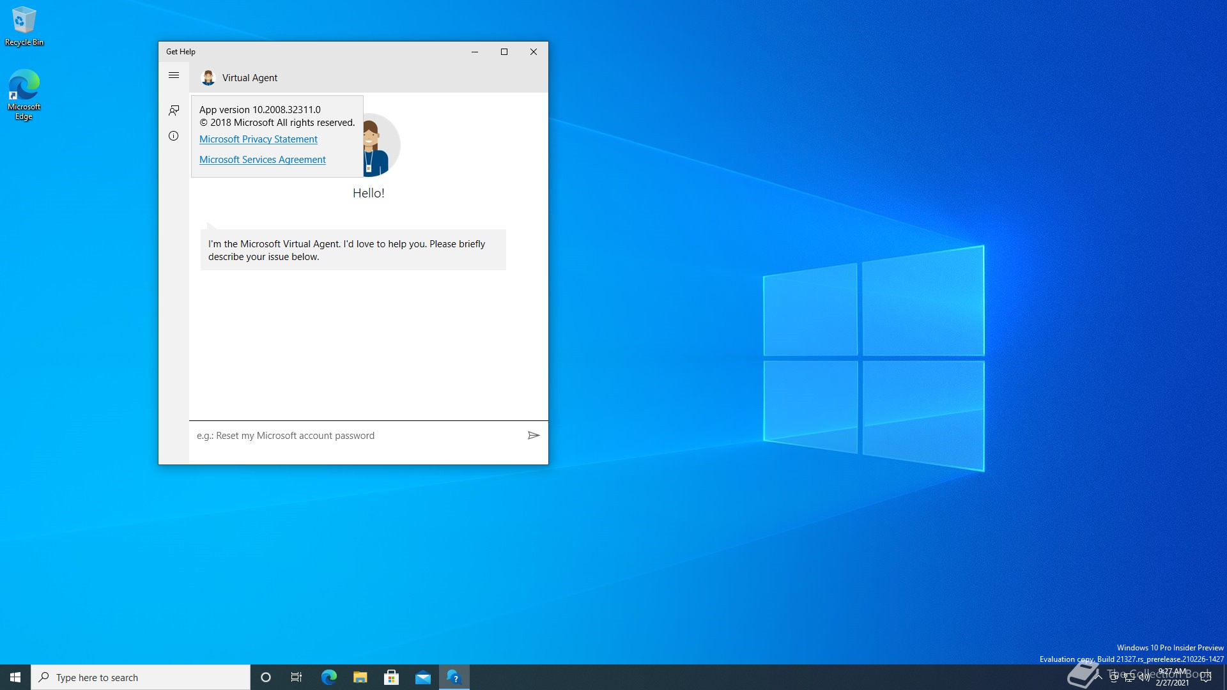Screen dimensions: 1227x690
Task: Open the hamburger menu in Get Help
Action: pyautogui.click(x=173, y=75)
